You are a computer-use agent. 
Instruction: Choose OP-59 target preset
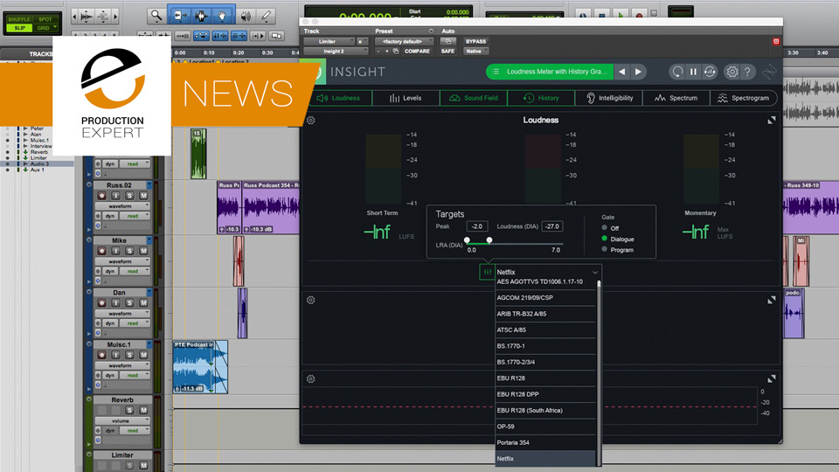click(545, 427)
